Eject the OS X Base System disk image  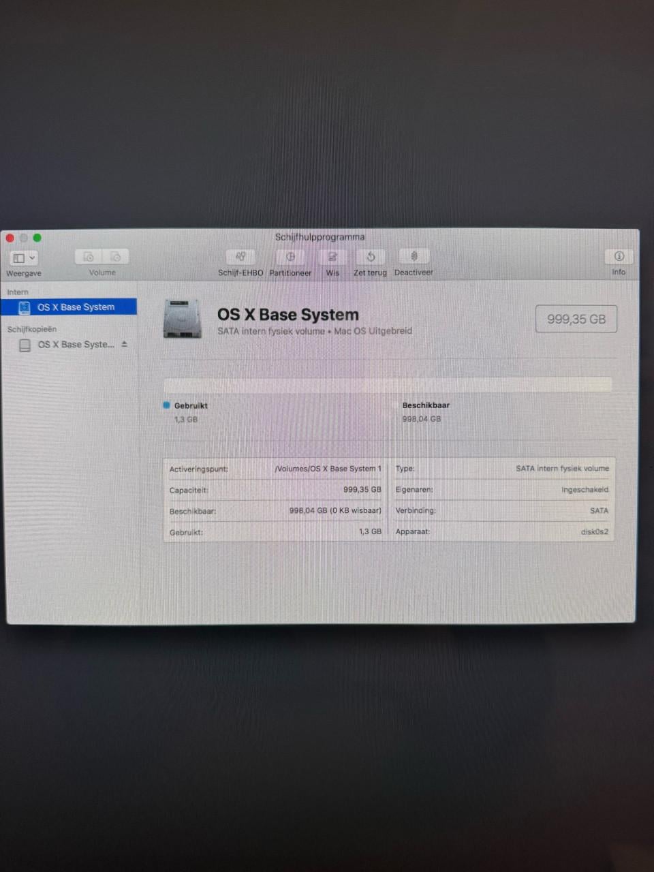124,345
